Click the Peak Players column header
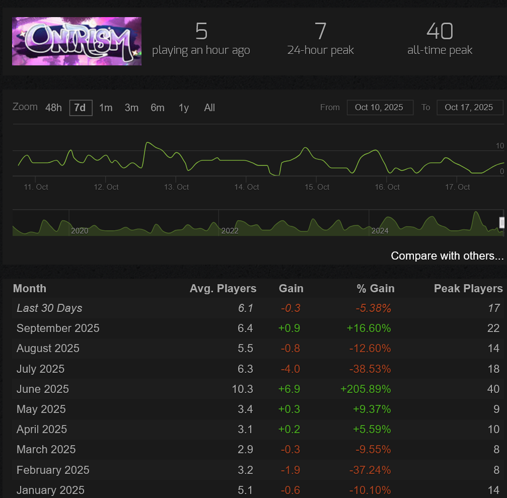This screenshot has height=498, width=507. point(469,288)
